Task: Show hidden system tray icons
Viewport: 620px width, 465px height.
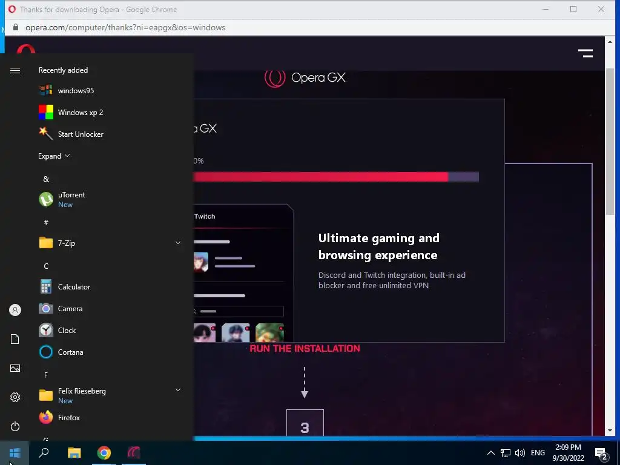Action: click(x=490, y=453)
